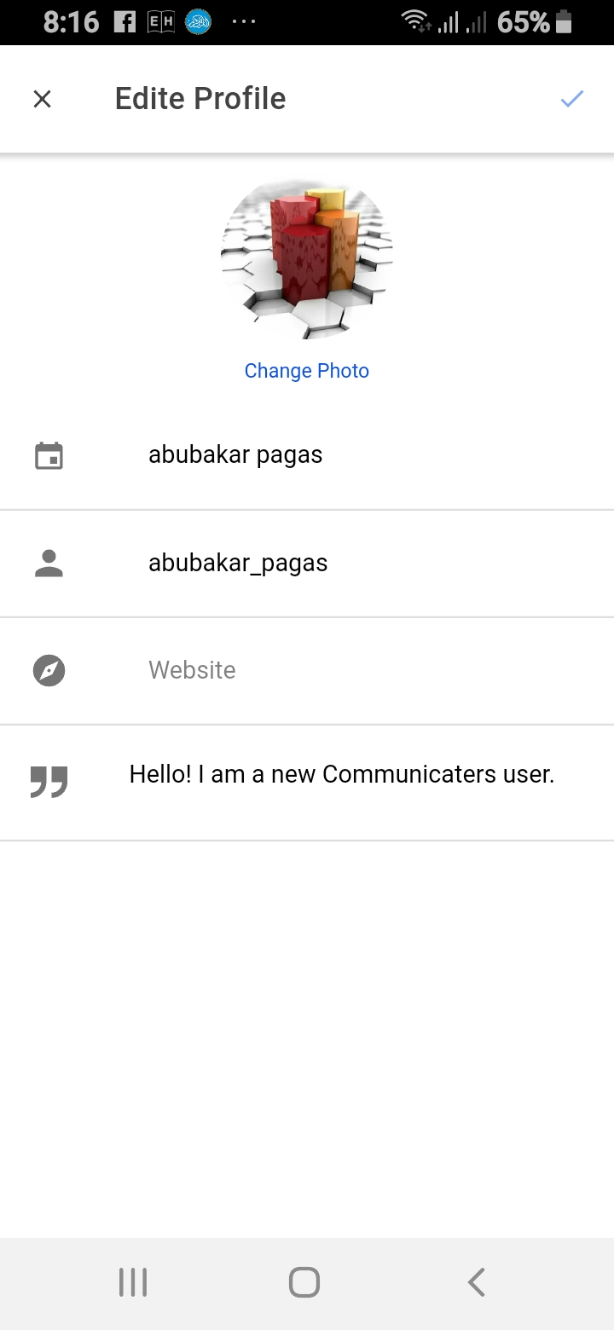Tap the round profile picture

pos(307,257)
